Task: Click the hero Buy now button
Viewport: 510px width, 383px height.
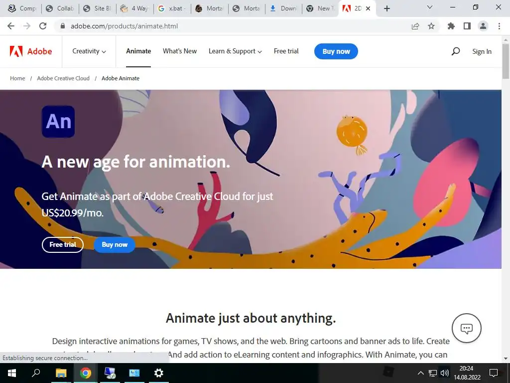Action: coord(115,244)
